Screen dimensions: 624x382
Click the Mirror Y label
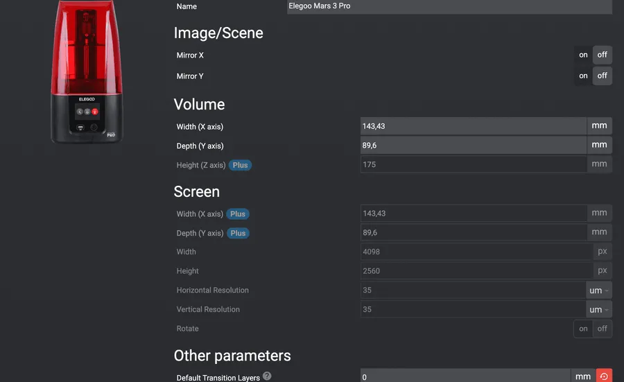tap(190, 76)
